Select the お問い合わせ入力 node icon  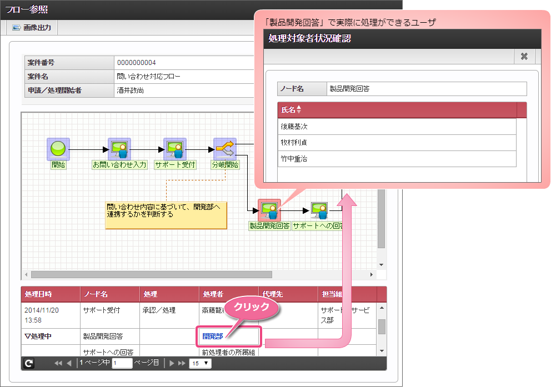click(x=119, y=149)
